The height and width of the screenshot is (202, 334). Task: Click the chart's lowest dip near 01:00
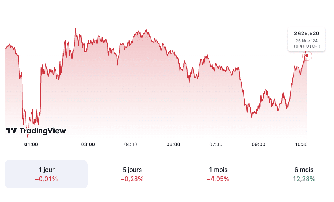tap(27, 135)
